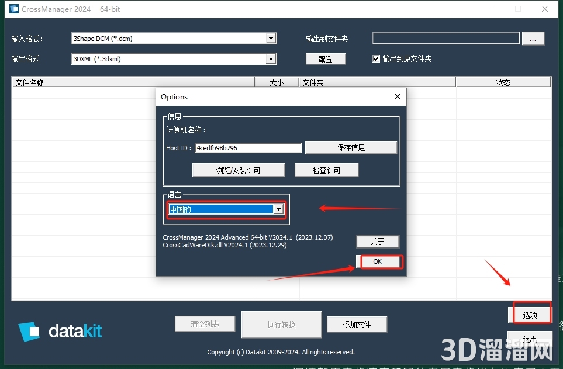The width and height of the screenshot is (563, 369).
Task: Click inside the Host ID input field
Action: point(248,147)
